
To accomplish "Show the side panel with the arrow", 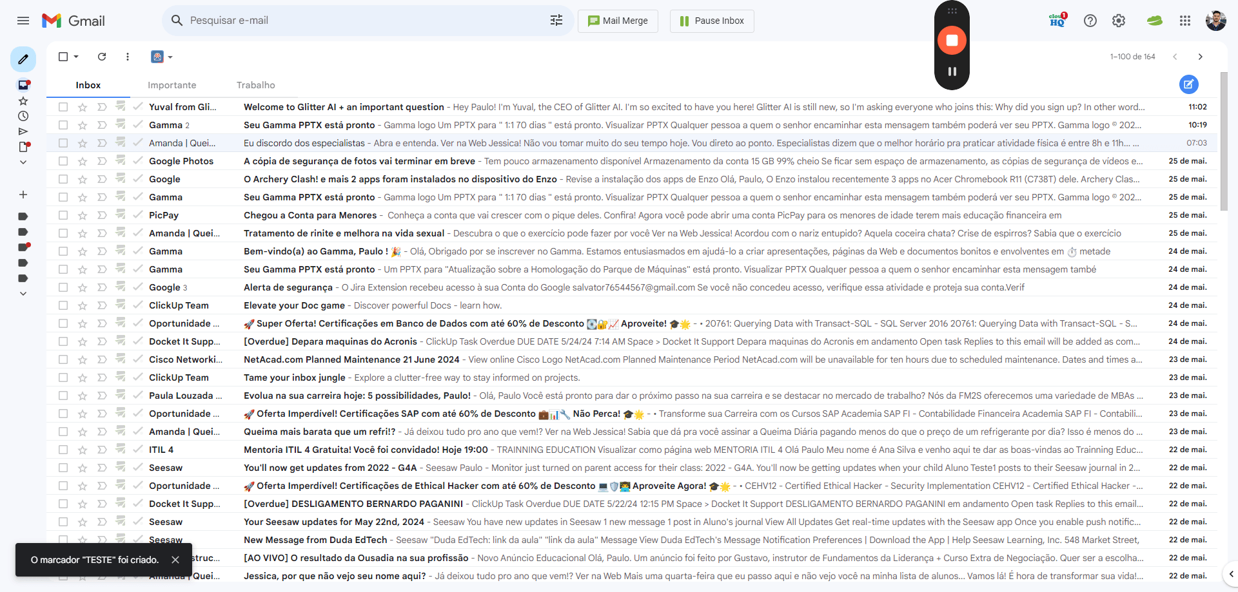I will pos(1230,573).
